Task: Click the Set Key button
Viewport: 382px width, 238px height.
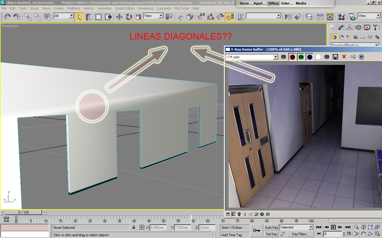Action: [271, 234]
